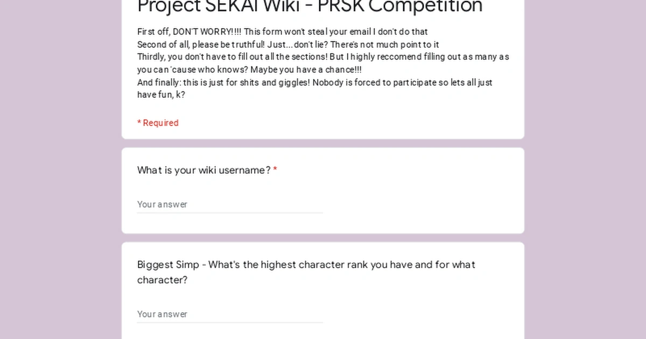Click the highest character rank question text

pos(355,265)
